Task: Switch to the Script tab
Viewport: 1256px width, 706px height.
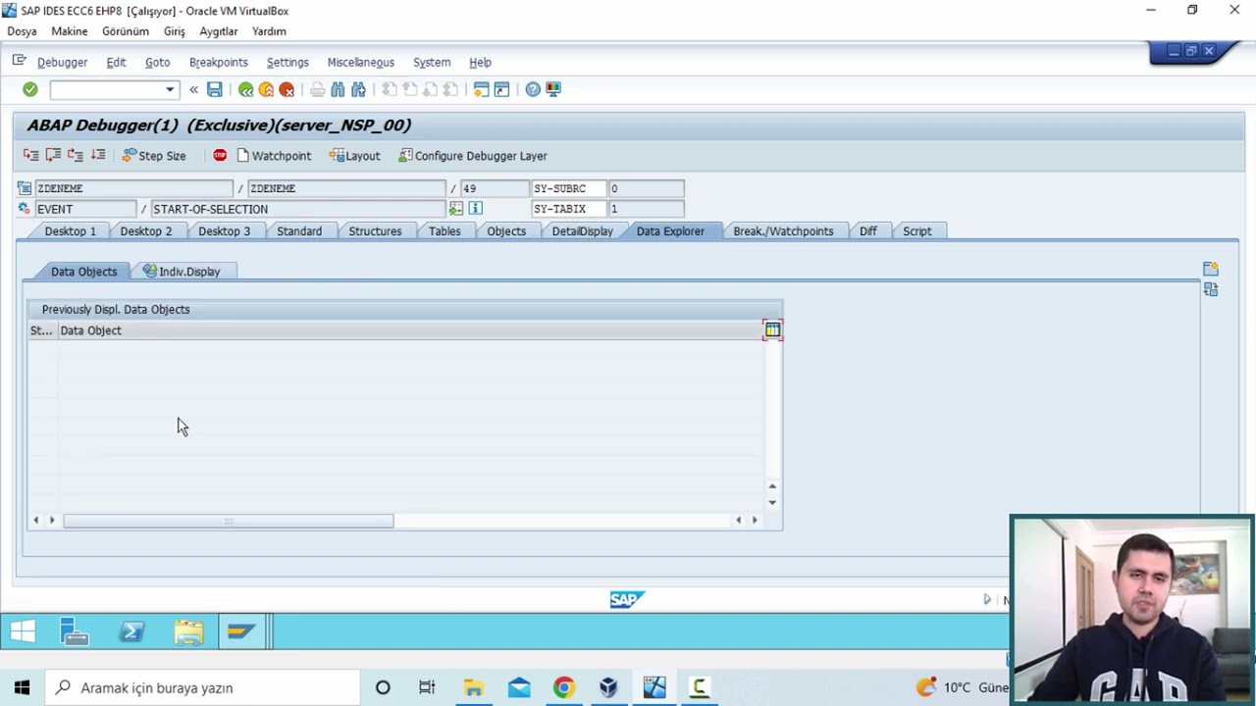Action: click(x=917, y=231)
